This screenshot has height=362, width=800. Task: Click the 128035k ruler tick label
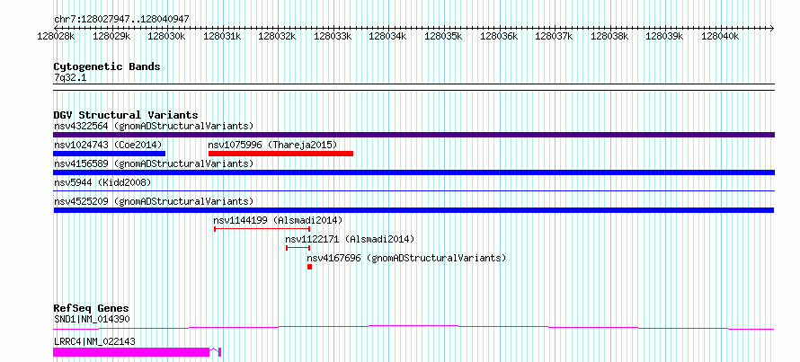tap(443, 36)
